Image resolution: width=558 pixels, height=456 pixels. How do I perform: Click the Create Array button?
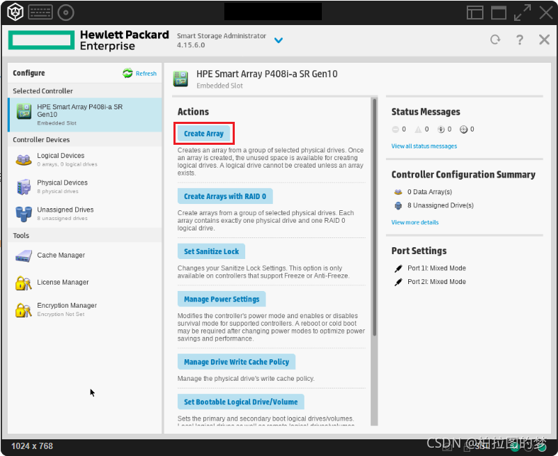pos(204,134)
